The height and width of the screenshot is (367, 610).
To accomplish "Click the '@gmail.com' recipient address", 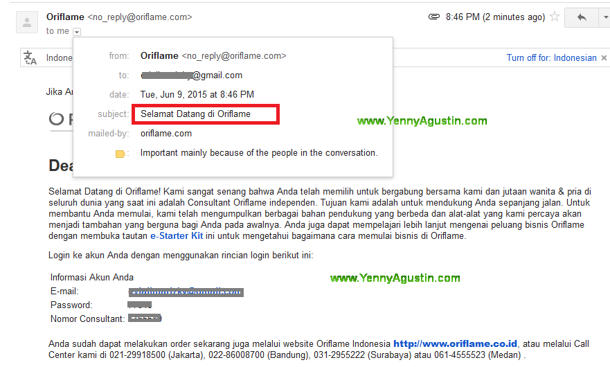I will [x=191, y=75].
